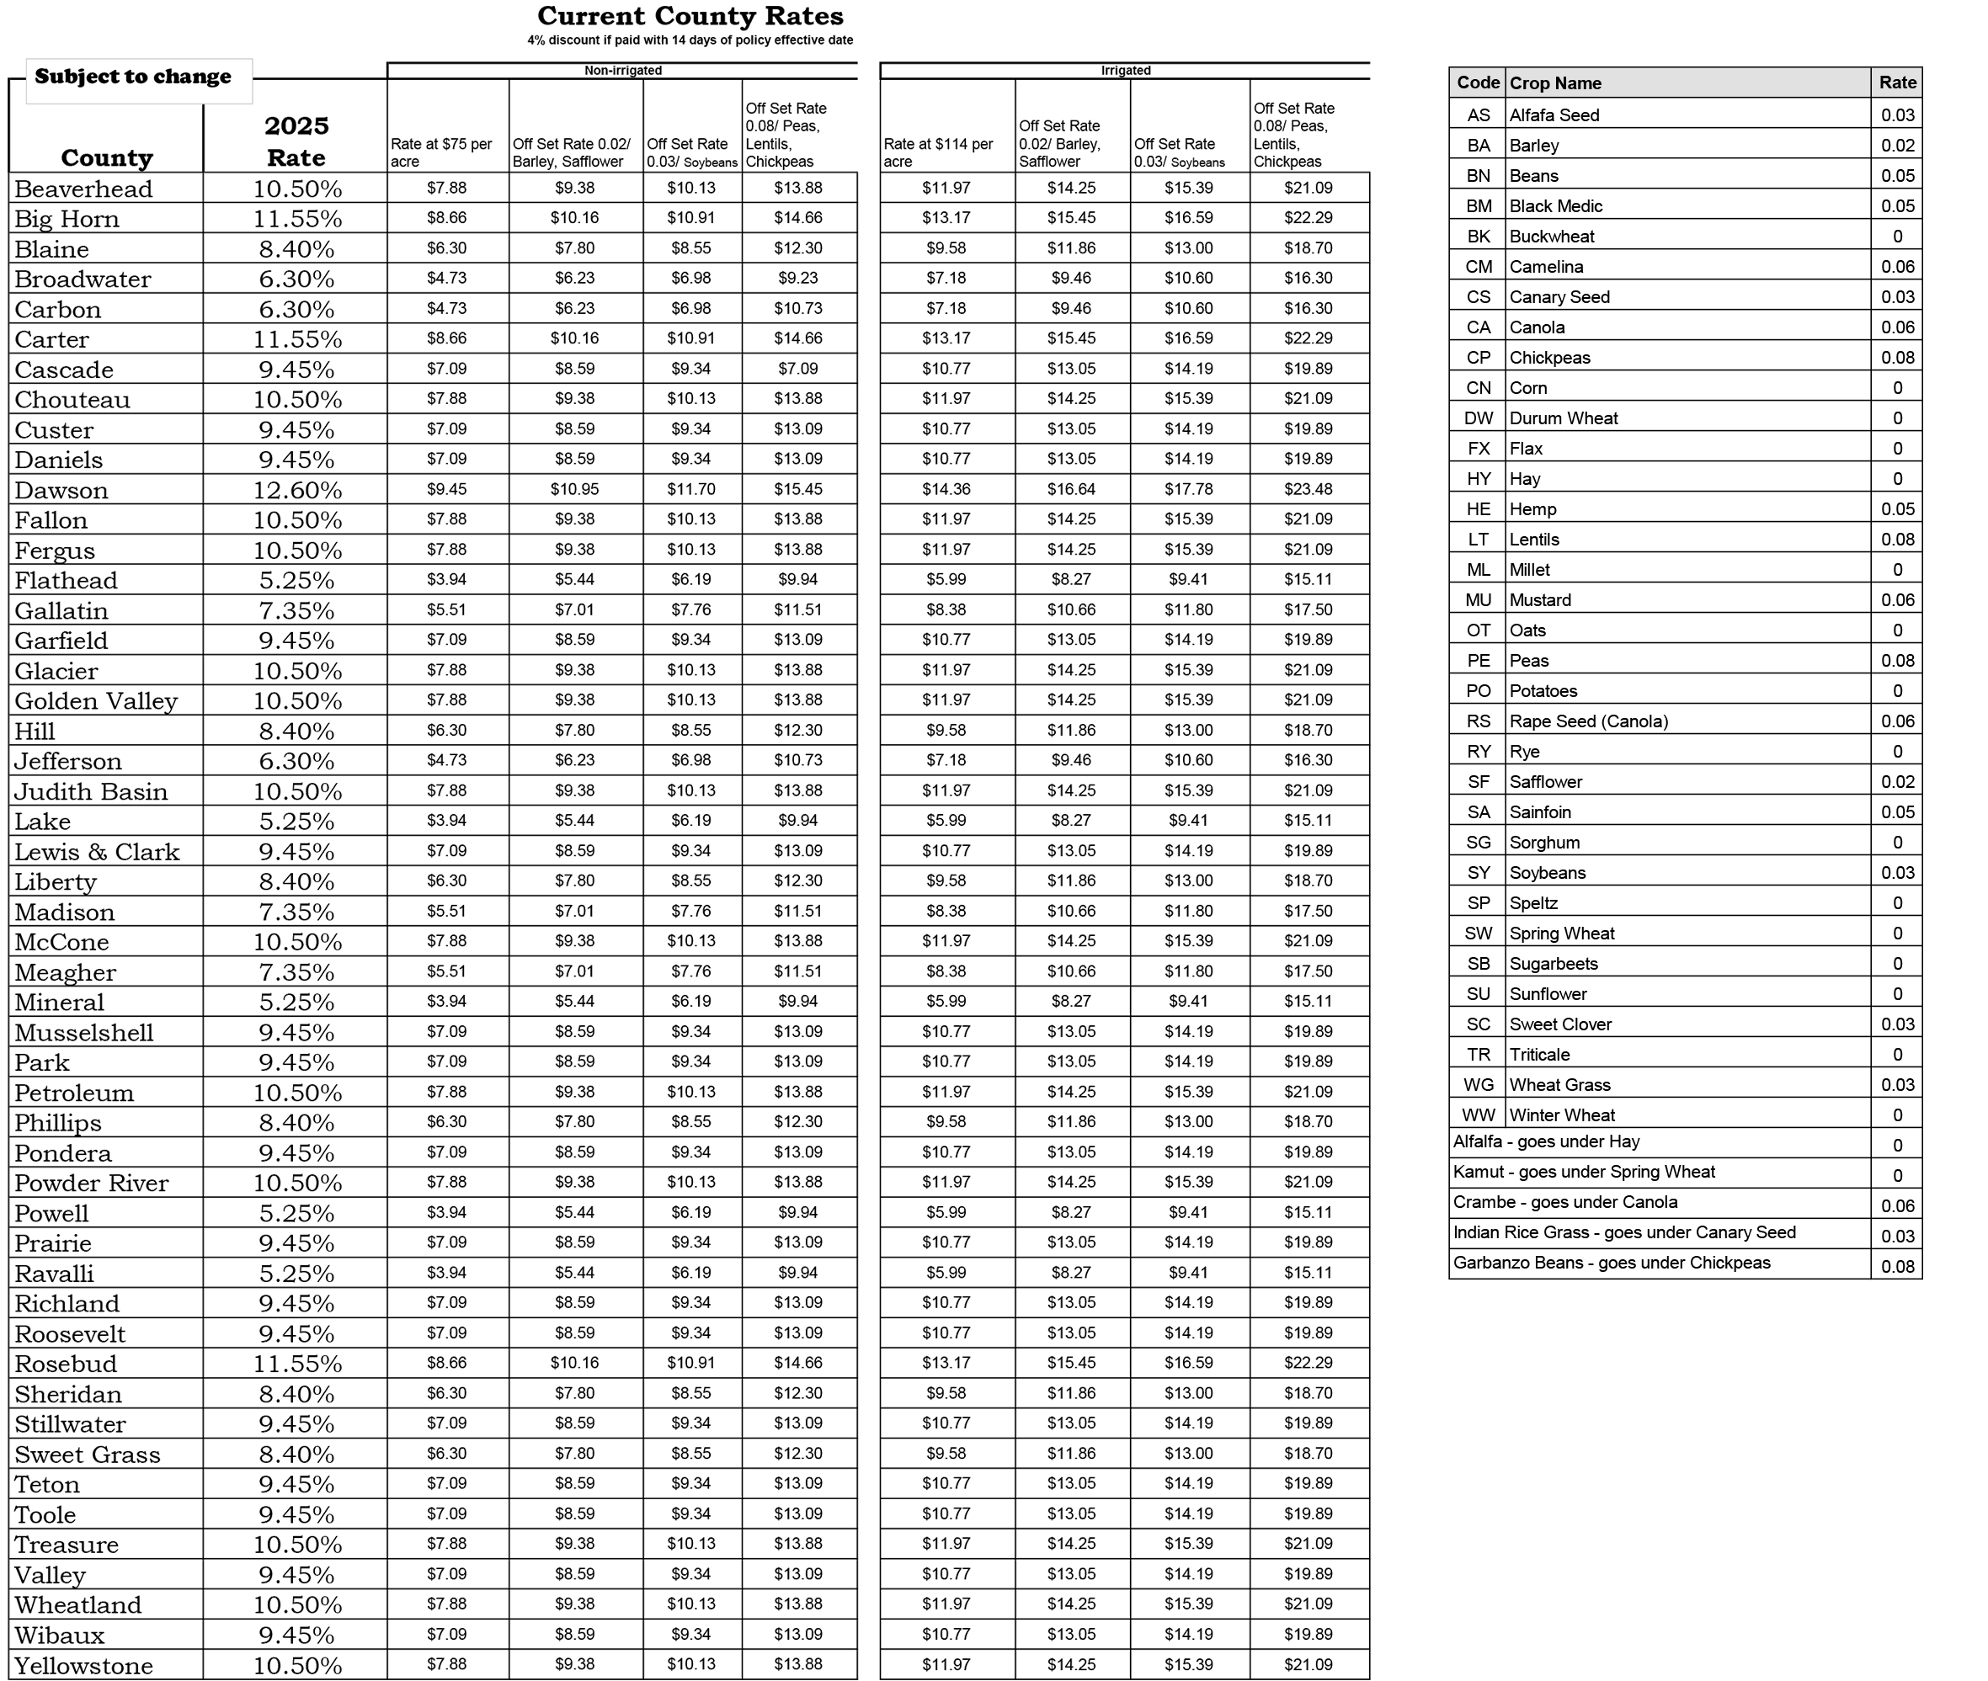1988x1681 pixels.
Task: Click the Kamut goes under Spring Wheat row
Action: [1583, 1172]
